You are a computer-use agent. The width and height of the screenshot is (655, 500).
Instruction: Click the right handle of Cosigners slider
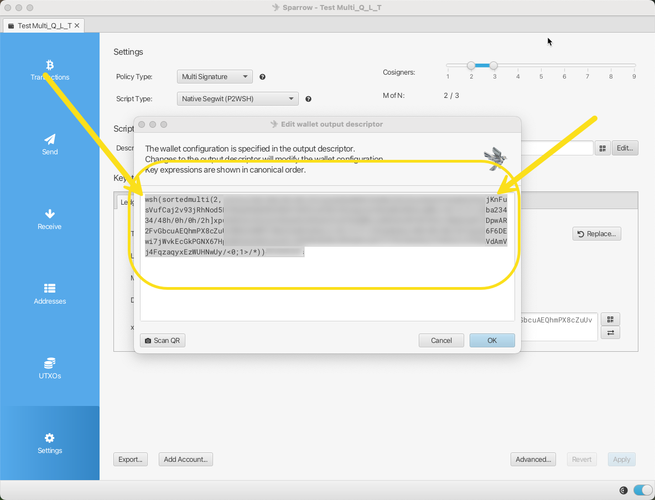coord(493,65)
